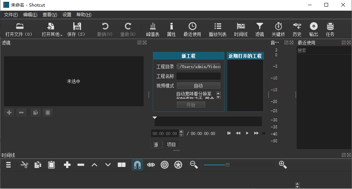
Task: Append to track with timeline plus icon
Action: pos(67,165)
